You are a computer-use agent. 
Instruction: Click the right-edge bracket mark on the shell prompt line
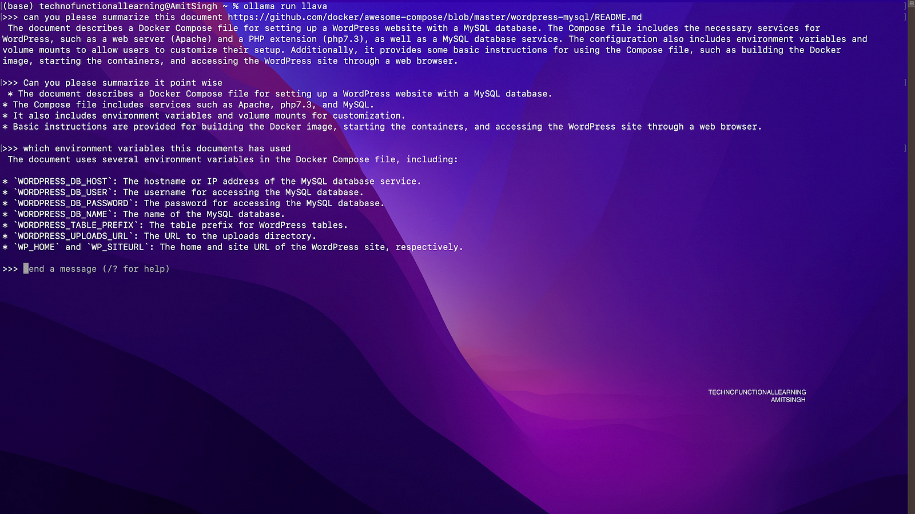pyautogui.click(x=905, y=6)
